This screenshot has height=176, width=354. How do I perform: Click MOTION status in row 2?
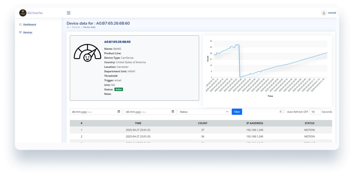tap(309, 137)
